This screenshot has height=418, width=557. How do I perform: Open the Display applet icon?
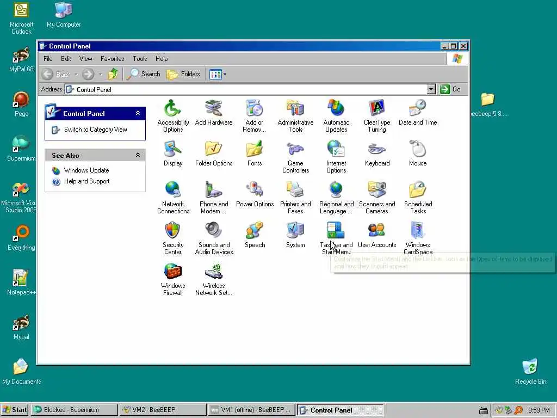[173, 153]
